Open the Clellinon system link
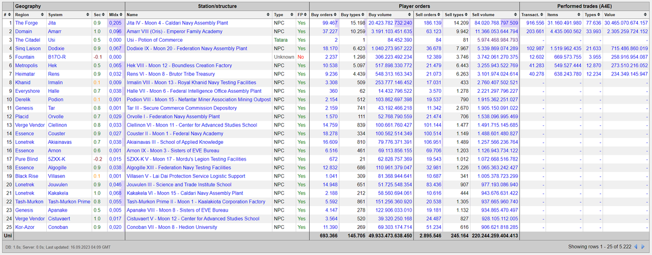This screenshot has width=652, height=255. click(58, 125)
